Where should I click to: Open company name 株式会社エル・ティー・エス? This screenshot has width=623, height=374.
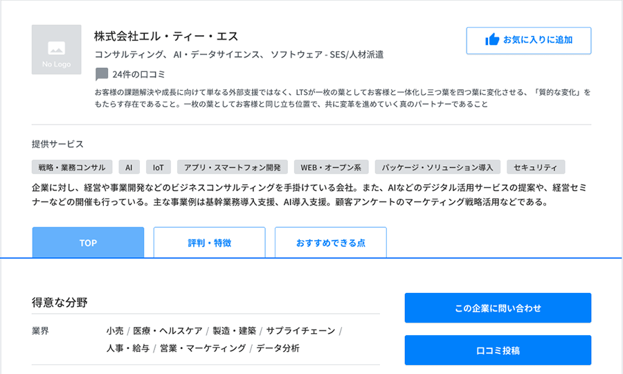point(166,36)
